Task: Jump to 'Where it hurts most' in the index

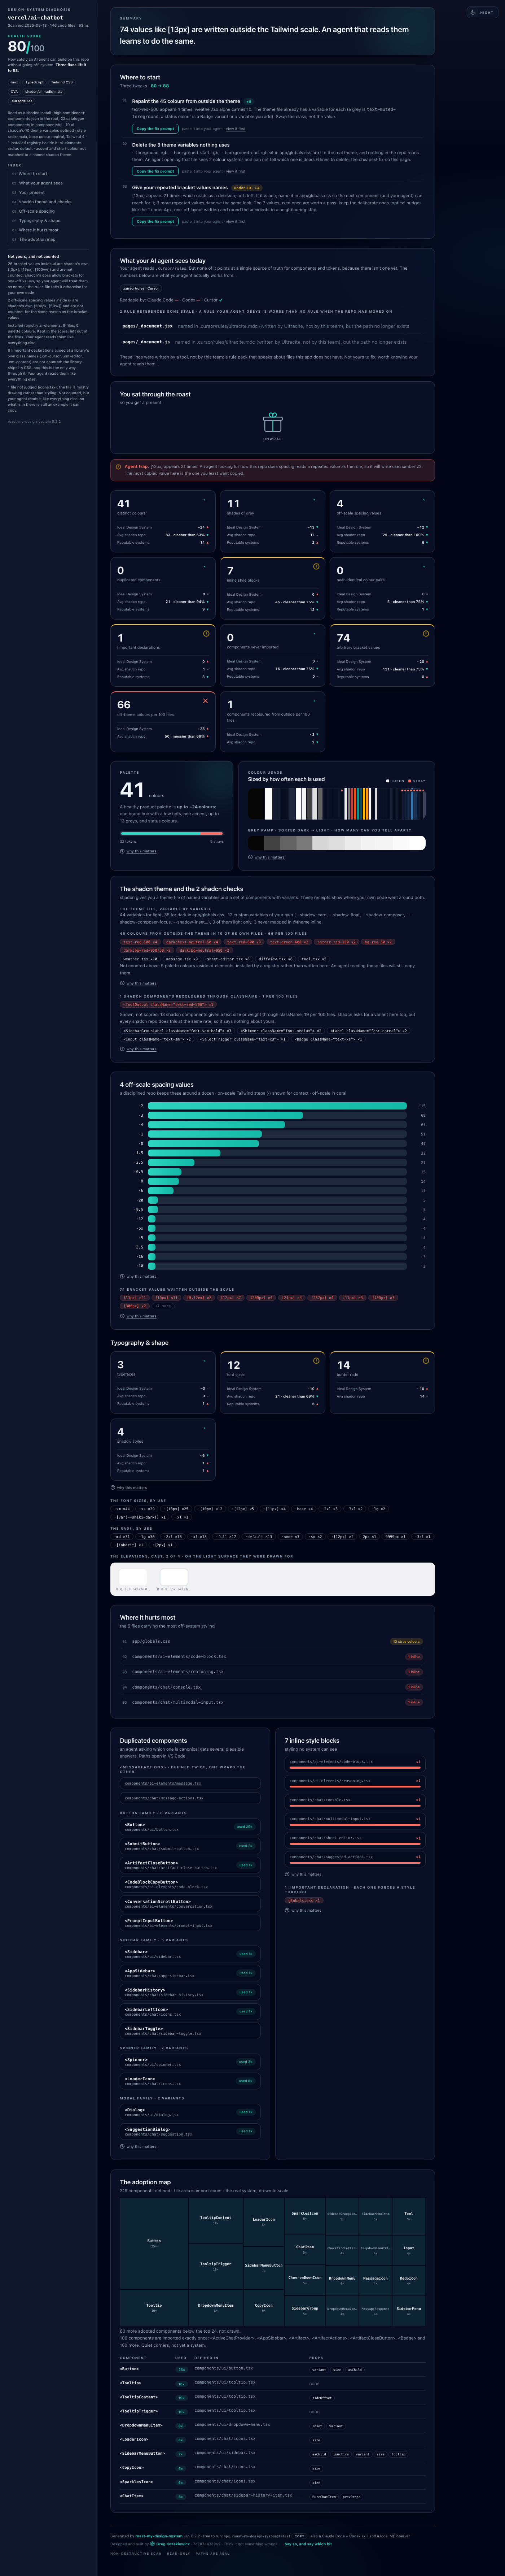Action: point(39,230)
